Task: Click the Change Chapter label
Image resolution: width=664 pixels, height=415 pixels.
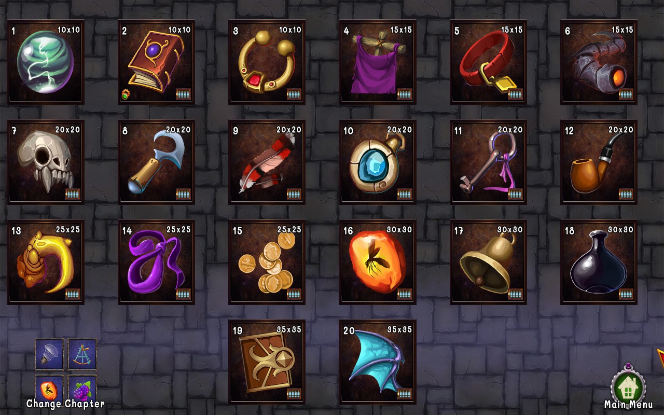Action: coord(65,404)
